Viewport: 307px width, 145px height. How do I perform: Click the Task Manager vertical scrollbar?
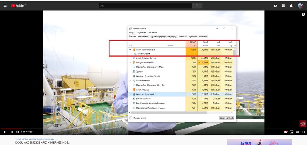[234, 79]
